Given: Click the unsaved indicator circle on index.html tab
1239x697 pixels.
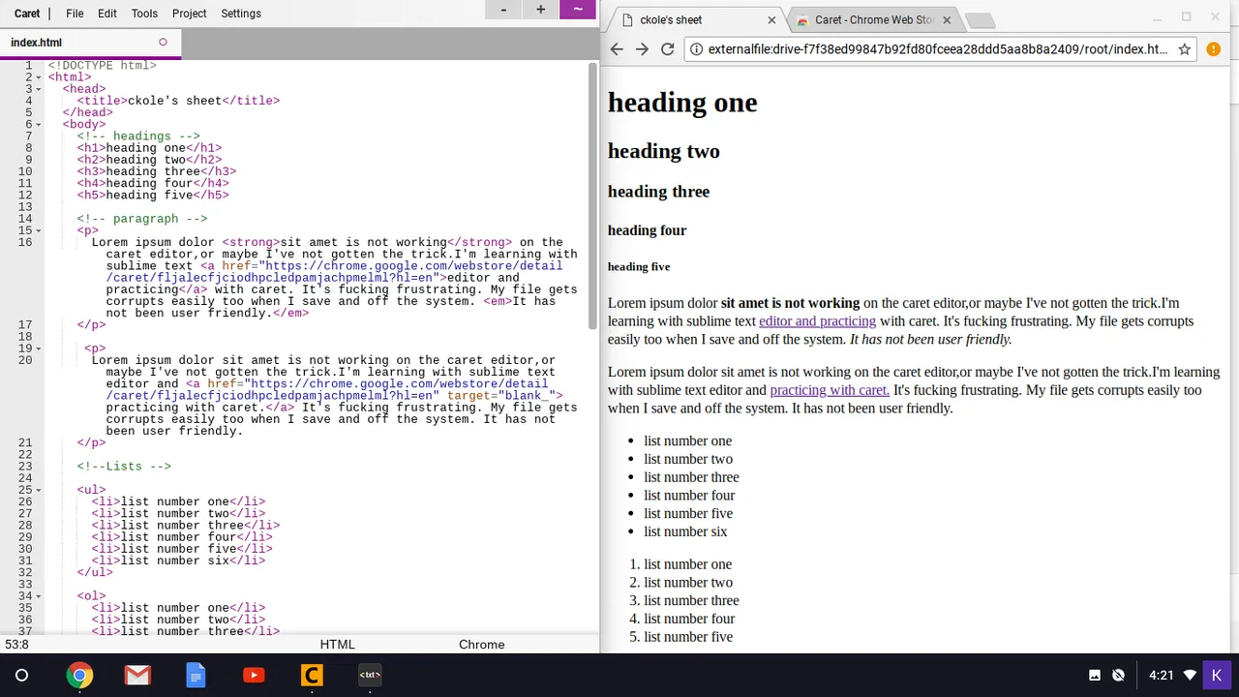Looking at the screenshot, I should 163,42.
